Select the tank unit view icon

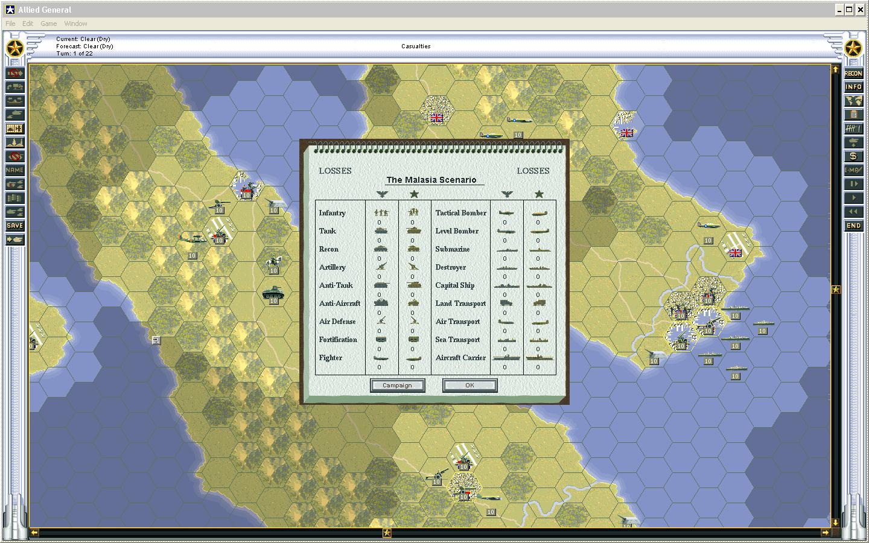click(15, 115)
